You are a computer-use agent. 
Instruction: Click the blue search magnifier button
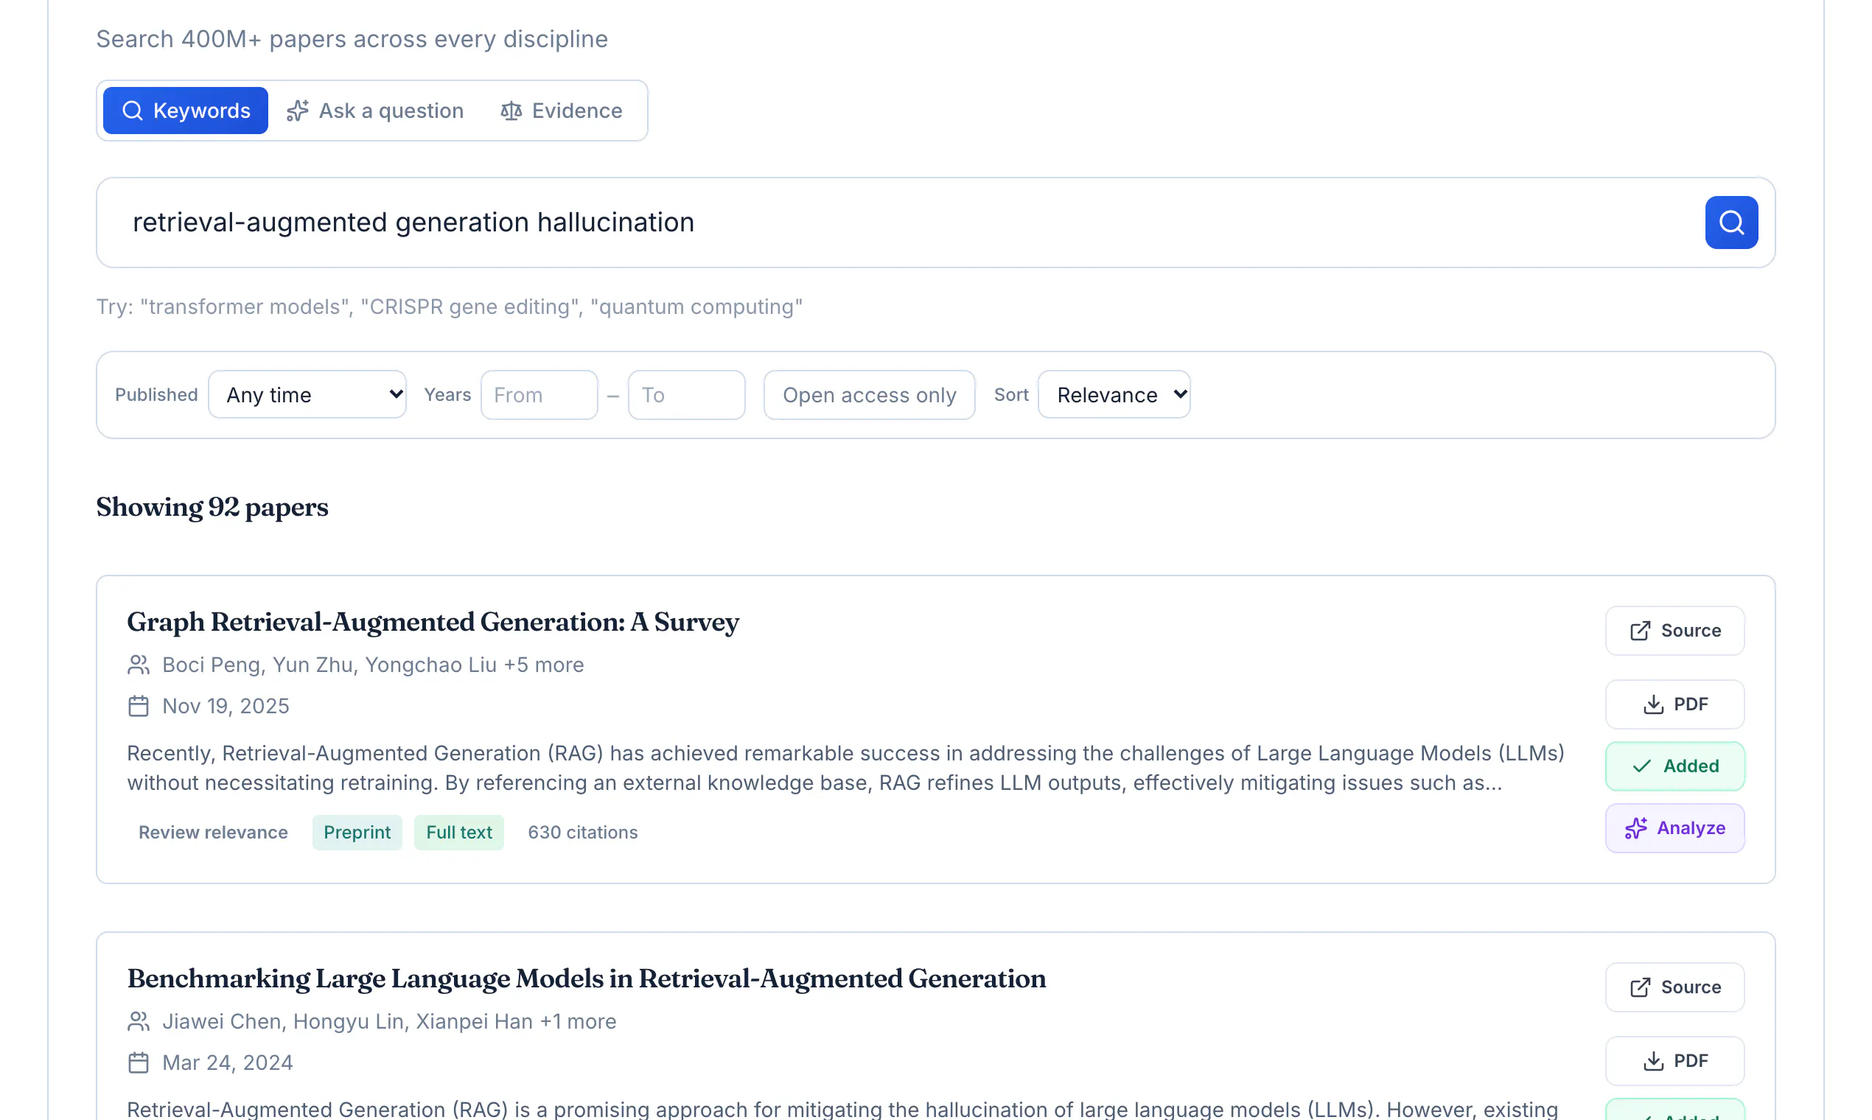pos(1730,223)
